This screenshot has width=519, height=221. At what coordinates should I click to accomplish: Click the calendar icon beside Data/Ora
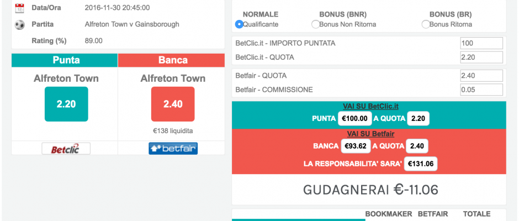tap(19, 8)
